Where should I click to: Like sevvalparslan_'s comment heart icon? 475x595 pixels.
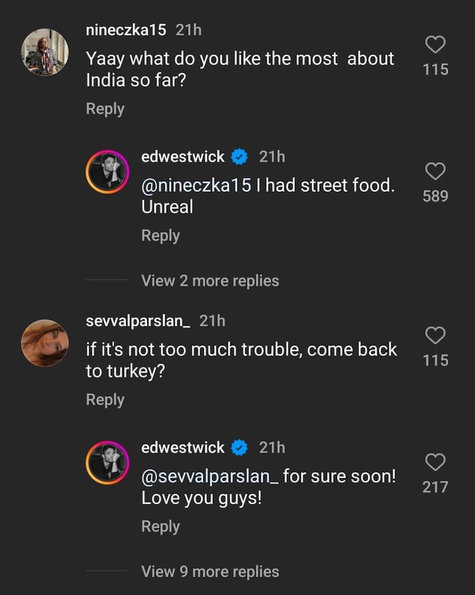click(434, 334)
